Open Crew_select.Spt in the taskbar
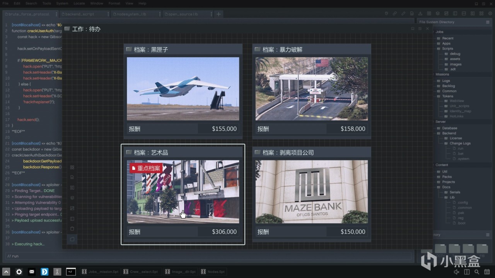The height and width of the screenshot is (278, 495). point(142,272)
